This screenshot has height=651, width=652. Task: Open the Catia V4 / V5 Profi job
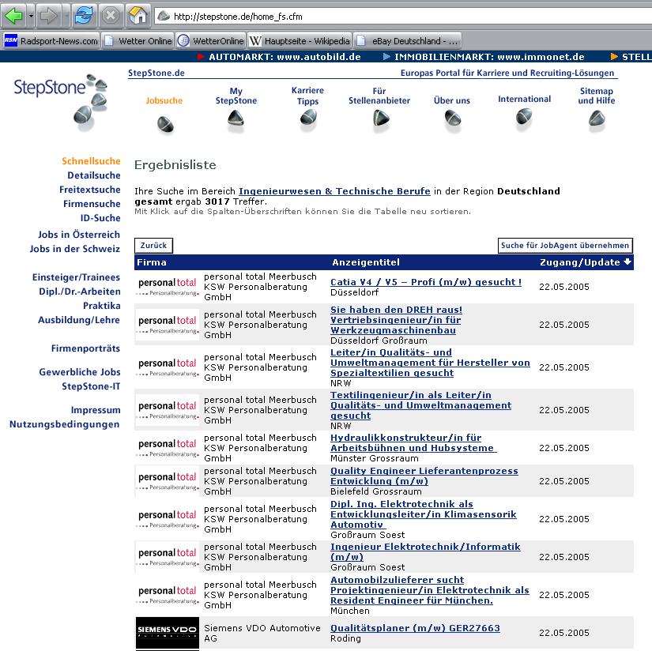coord(426,282)
